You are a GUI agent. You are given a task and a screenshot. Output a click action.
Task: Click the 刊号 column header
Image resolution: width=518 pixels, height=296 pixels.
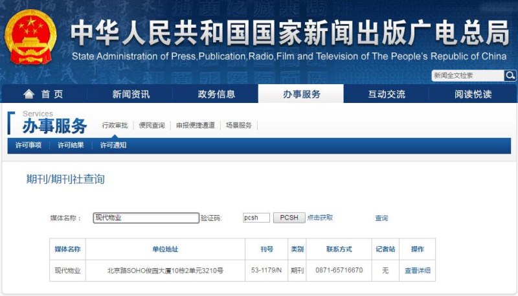[x=267, y=249]
